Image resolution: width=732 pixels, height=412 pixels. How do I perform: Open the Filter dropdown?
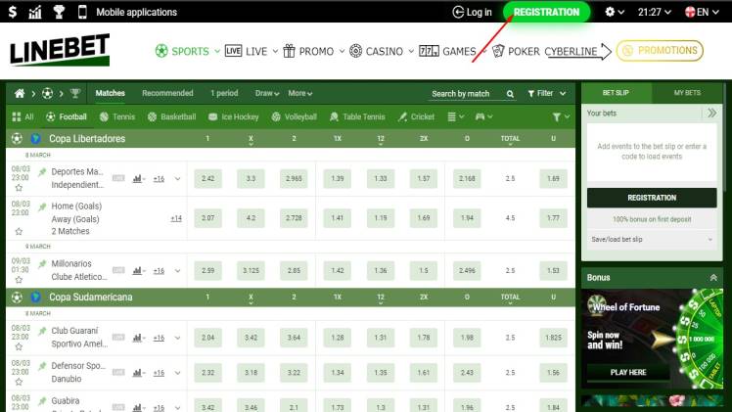[547, 93]
